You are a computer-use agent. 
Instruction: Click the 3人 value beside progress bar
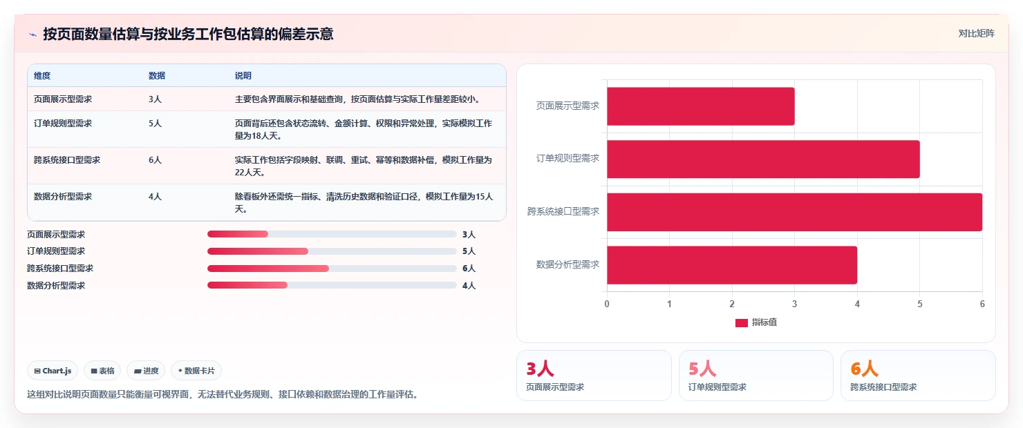pyautogui.click(x=469, y=235)
